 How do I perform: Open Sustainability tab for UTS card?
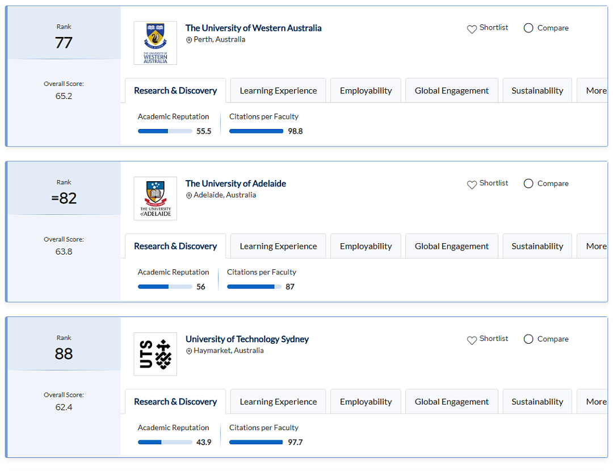click(537, 401)
